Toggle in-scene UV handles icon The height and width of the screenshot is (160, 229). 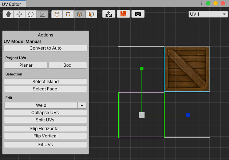[x=108, y=14]
